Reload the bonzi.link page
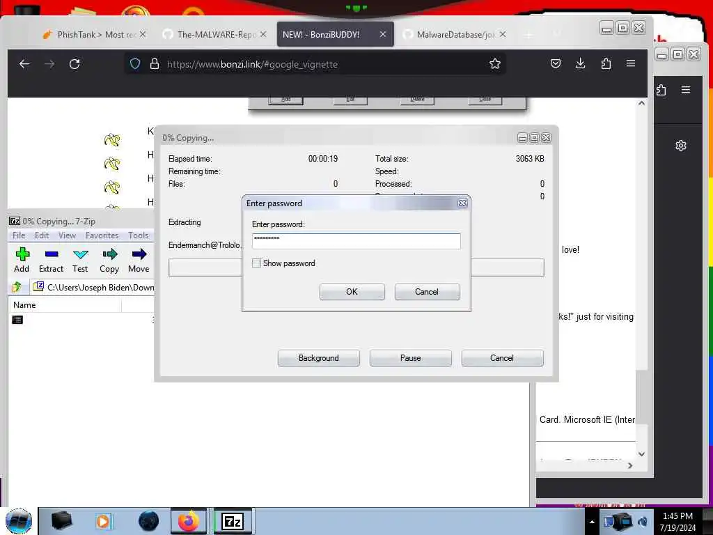Image resolution: width=713 pixels, height=535 pixels. coord(75,64)
